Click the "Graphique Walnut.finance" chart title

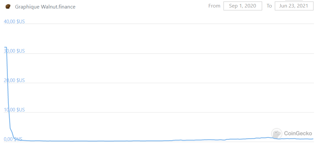coord(45,7)
